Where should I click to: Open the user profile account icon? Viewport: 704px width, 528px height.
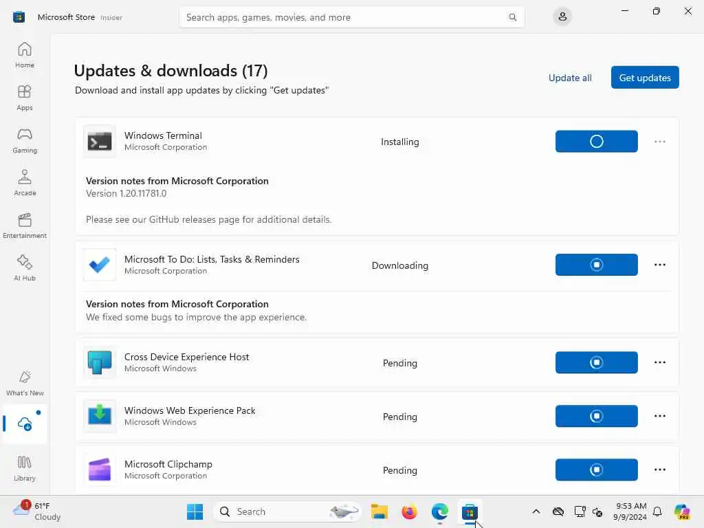562,17
